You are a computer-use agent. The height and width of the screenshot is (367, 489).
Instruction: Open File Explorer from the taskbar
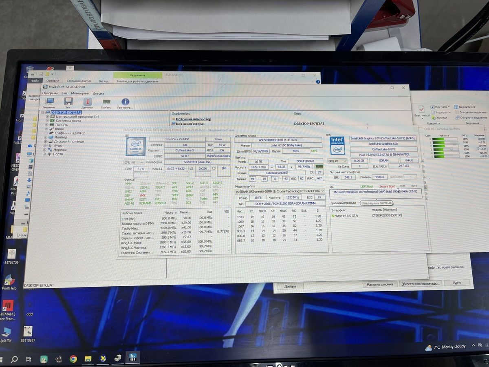[x=88, y=359]
